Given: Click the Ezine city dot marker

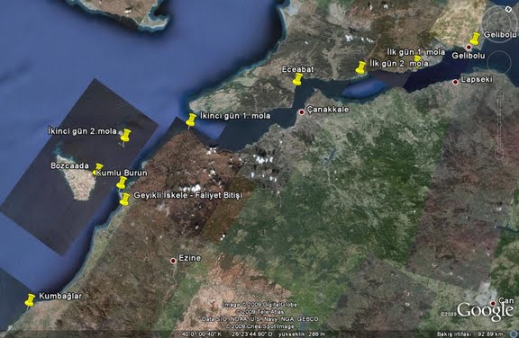Looking at the screenshot, I should (x=173, y=261).
